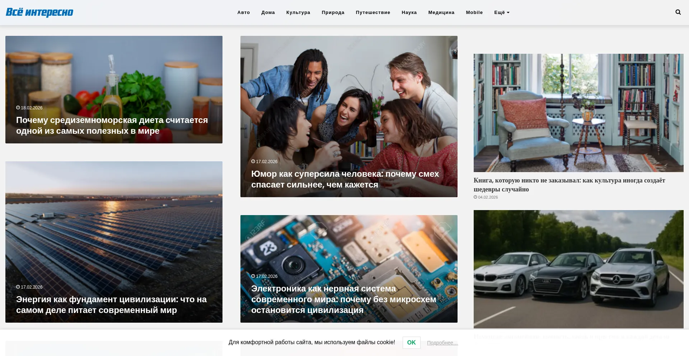Open article about средиземноморская диета
Screen dimensions: 689x356
point(112,125)
